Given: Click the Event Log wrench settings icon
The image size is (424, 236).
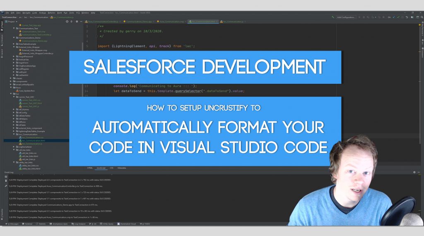Looking at the screenshot, I should 6,186.
